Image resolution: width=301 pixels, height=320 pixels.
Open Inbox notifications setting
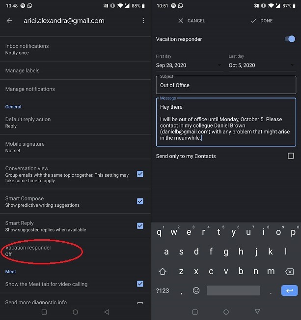click(x=75, y=49)
